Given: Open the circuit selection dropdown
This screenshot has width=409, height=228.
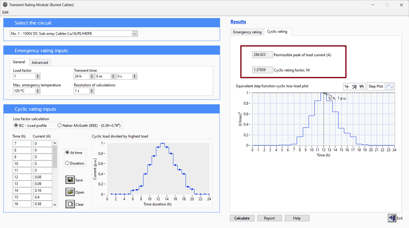Looking at the screenshot, I should (134, 33).
